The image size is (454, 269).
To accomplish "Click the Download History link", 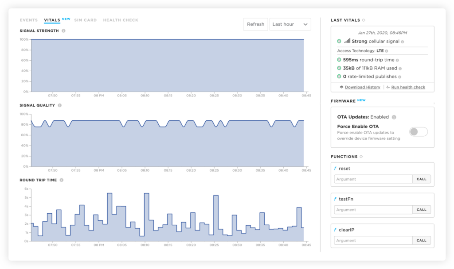I will click(362, 87).
